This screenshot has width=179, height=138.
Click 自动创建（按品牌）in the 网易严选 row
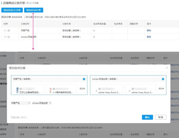[x=71, y=30]
